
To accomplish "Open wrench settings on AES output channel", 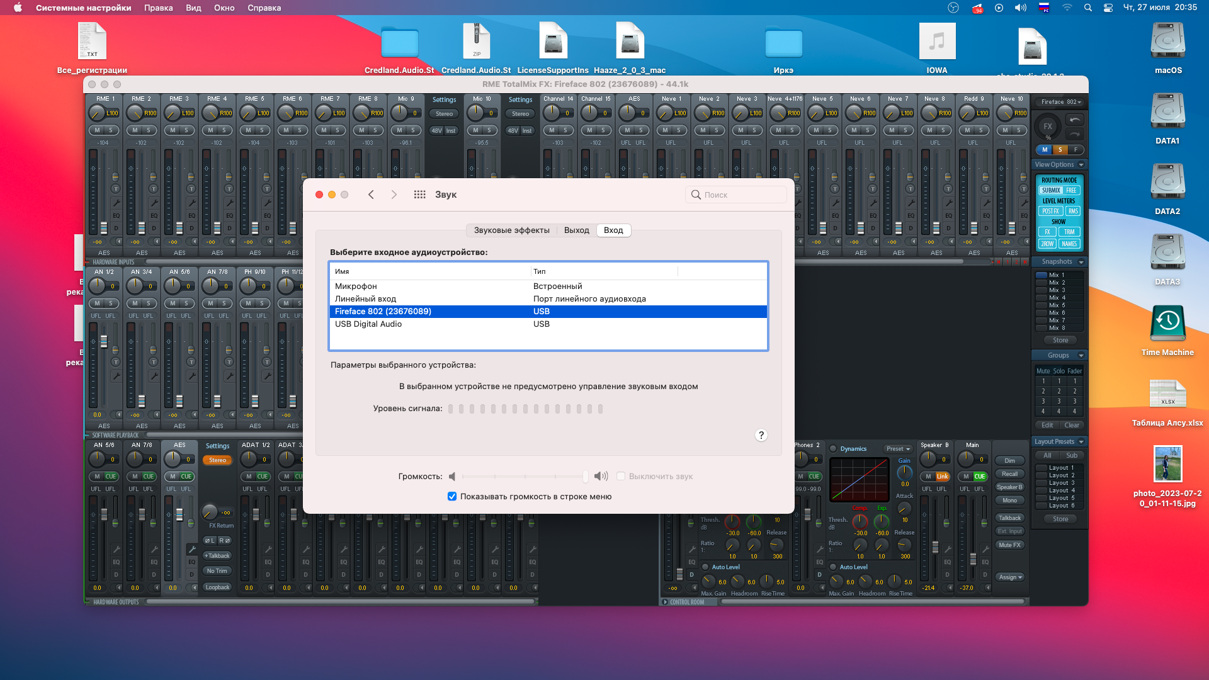I will point(191,549).
